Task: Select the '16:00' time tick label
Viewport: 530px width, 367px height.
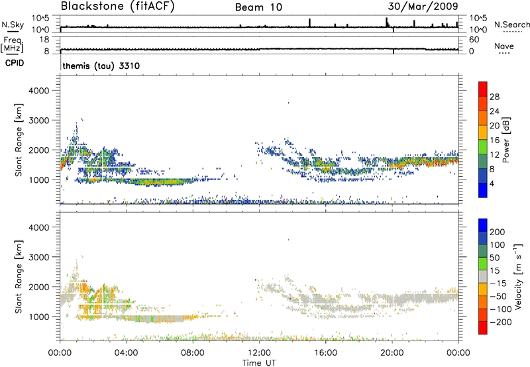Action: pyautogui.click(x=325, y=353)
